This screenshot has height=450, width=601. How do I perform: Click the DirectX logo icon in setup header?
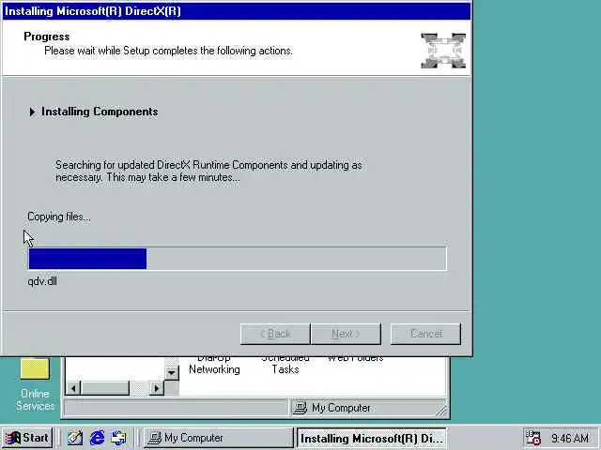443,51
